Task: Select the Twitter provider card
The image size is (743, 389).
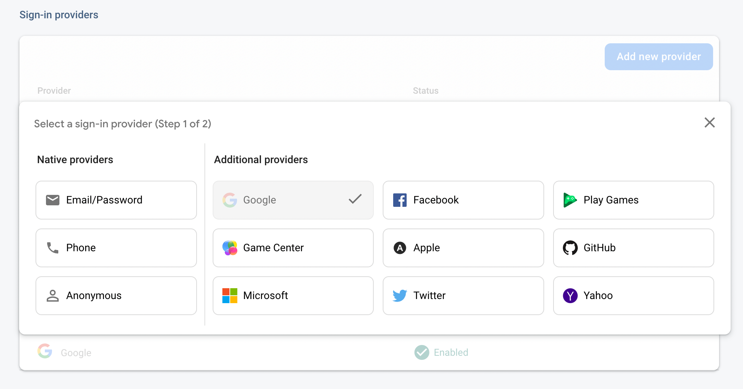Action: point(463,296)
